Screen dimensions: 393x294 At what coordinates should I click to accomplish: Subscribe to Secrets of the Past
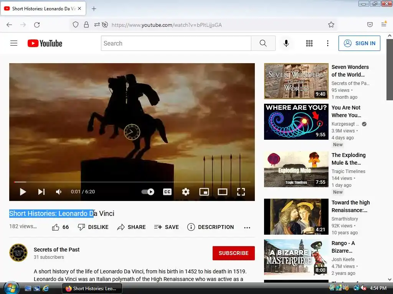click(x=234, y=253)
